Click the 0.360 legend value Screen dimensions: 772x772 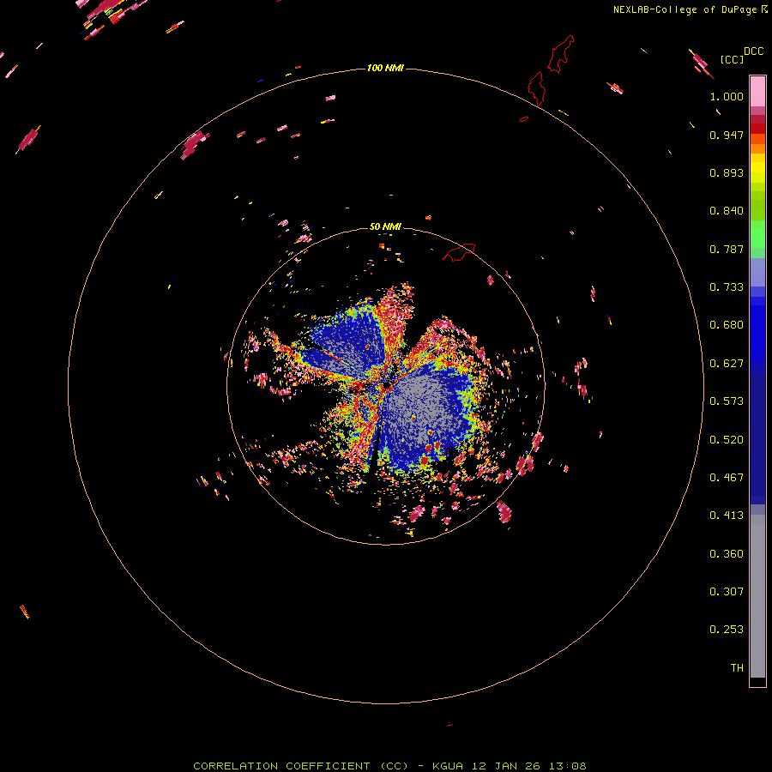pos(727,554)
